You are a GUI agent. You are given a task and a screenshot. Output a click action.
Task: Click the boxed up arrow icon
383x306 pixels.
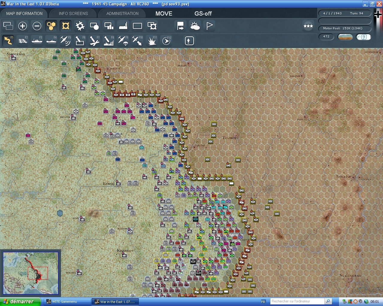coord(189,41)
